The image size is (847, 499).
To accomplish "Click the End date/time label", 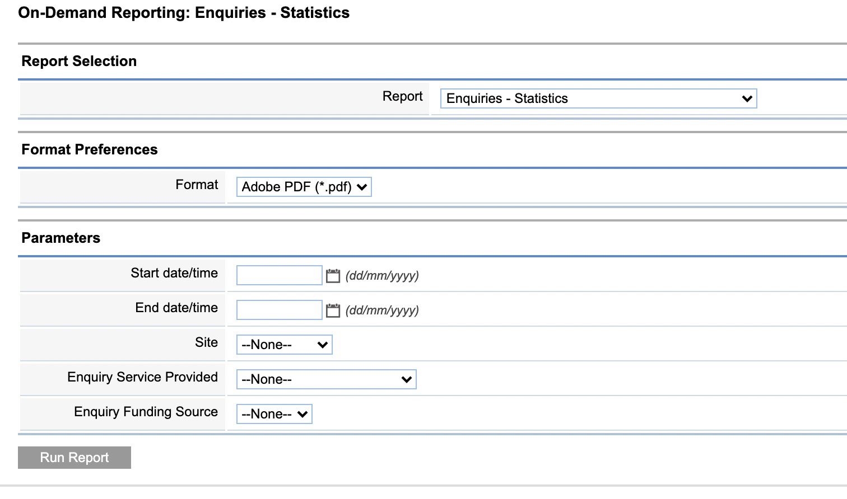I will point(176,308).
